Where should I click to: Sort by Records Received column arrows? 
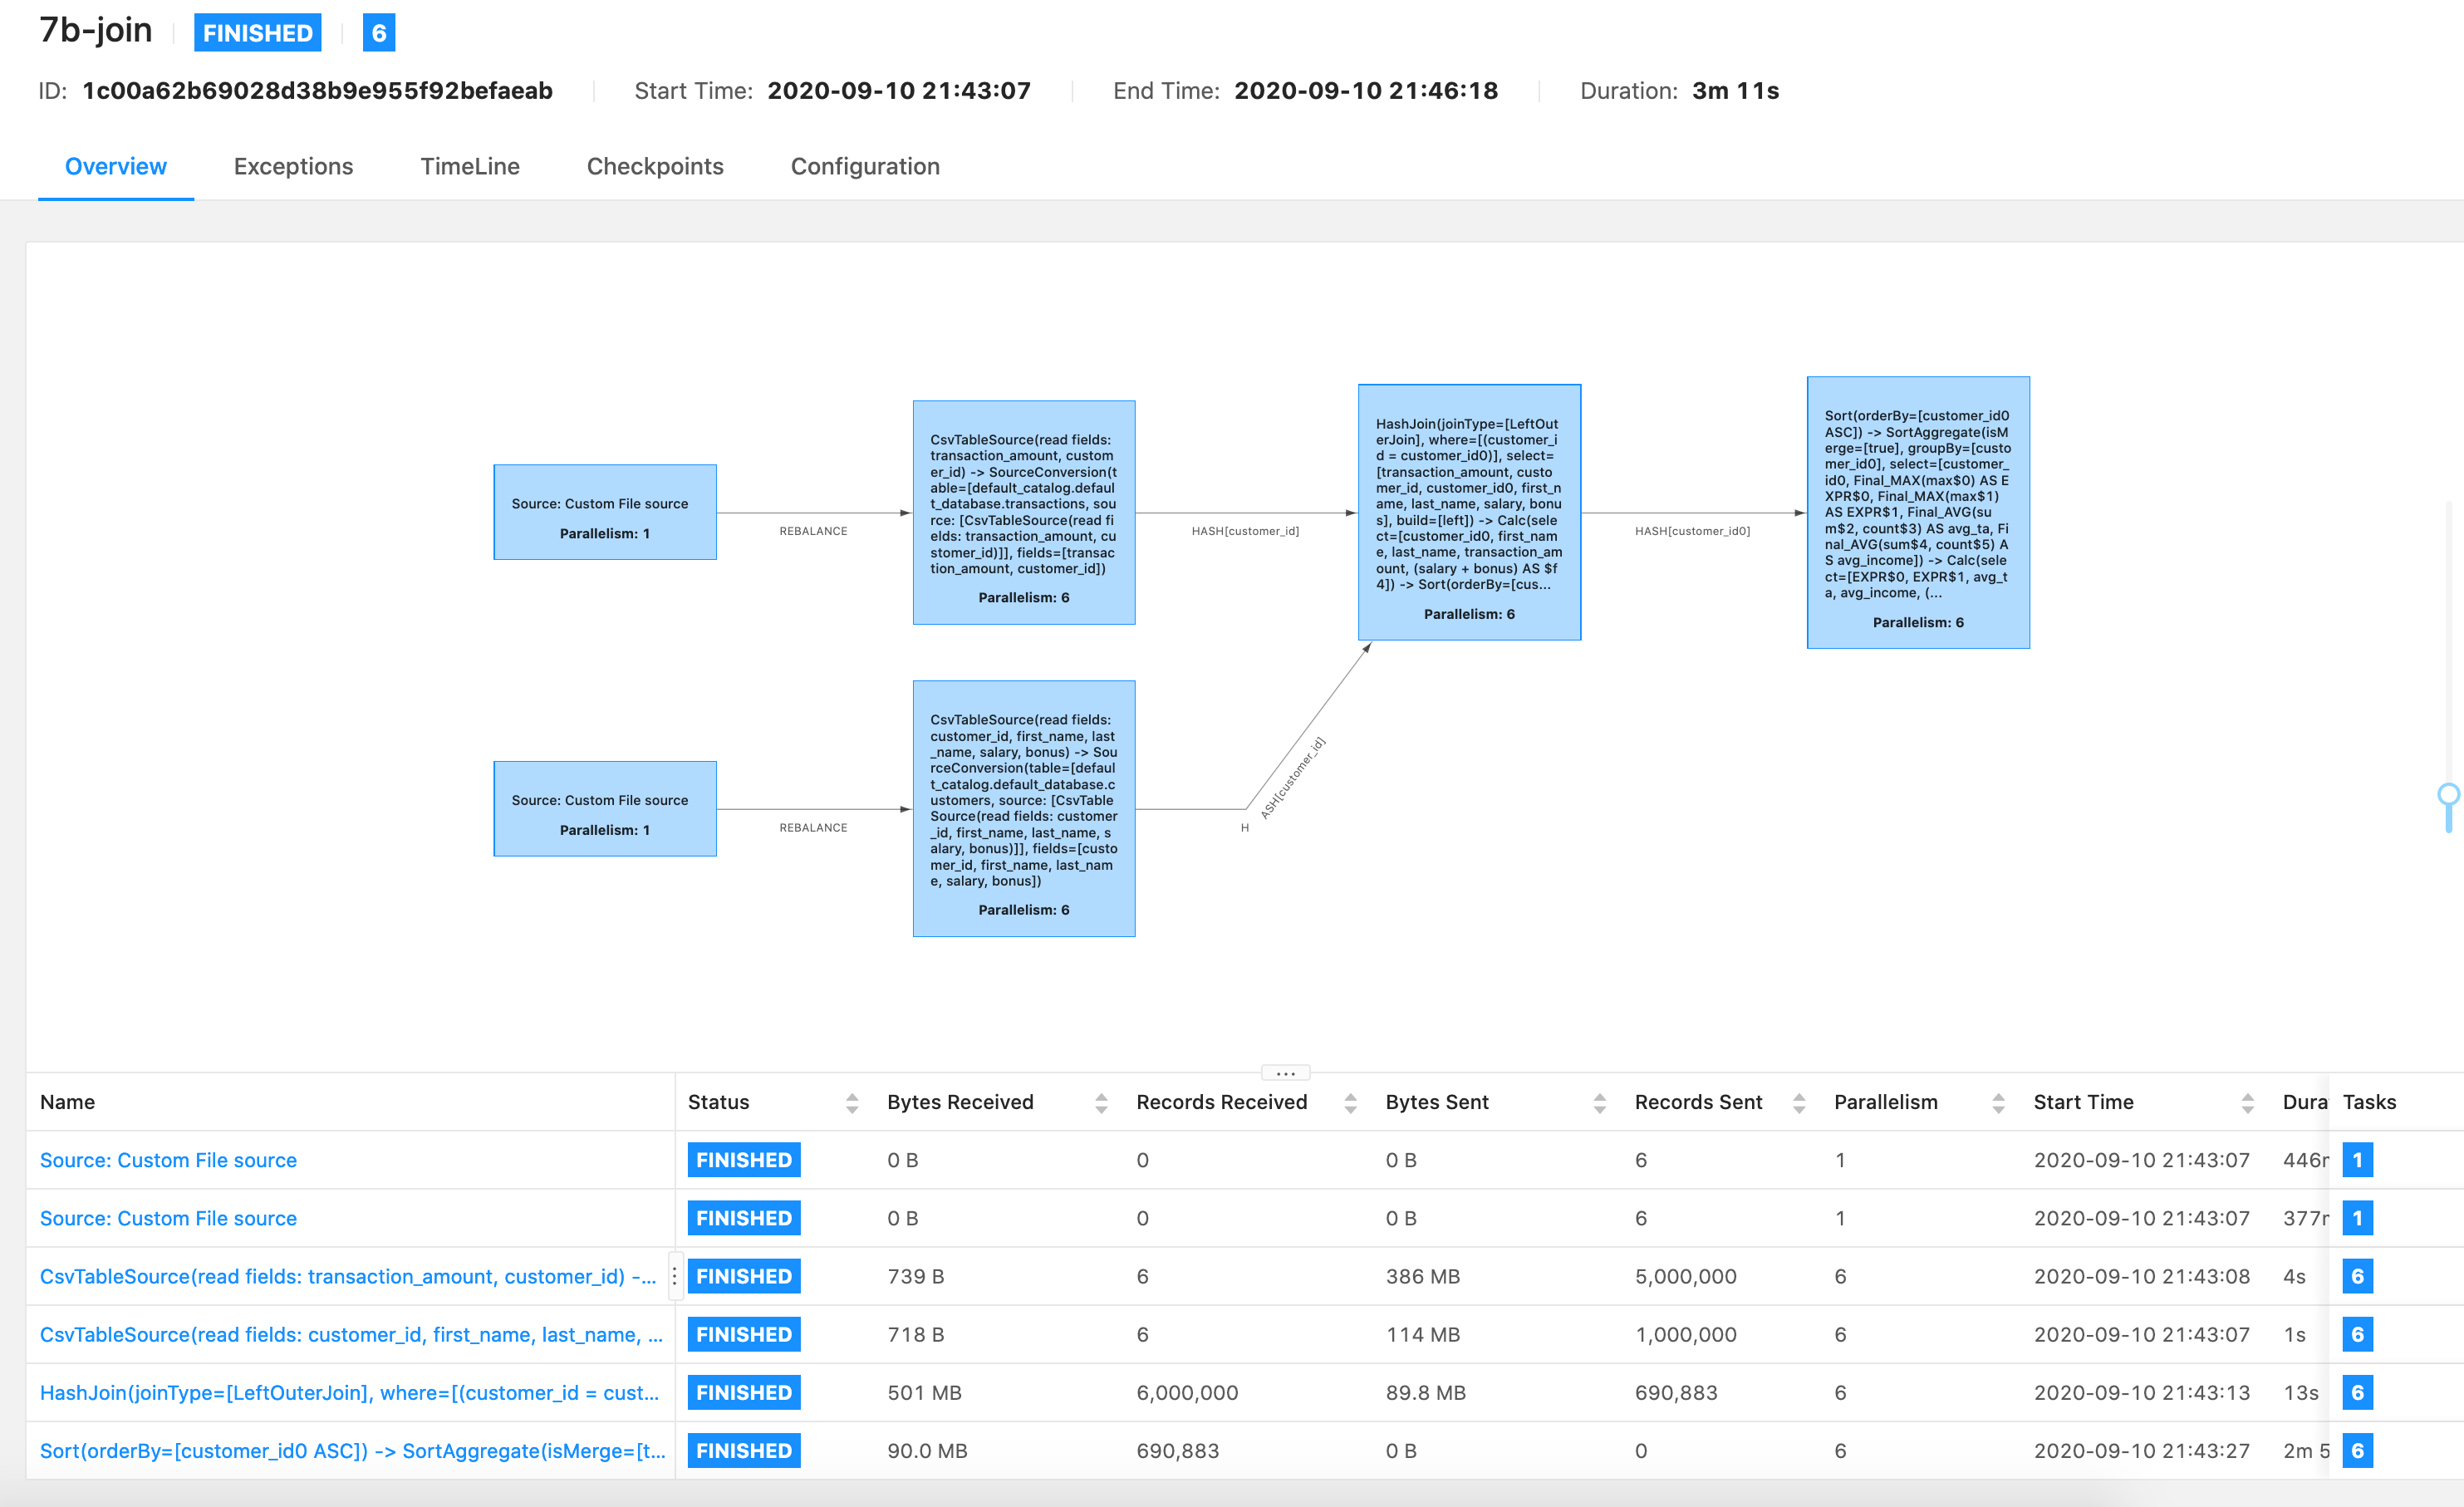tap(1349, 1102)
